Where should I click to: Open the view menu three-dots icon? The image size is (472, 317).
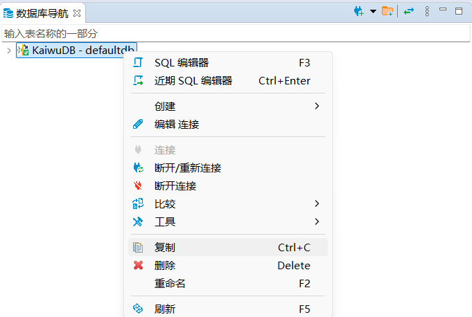(427, 11)
